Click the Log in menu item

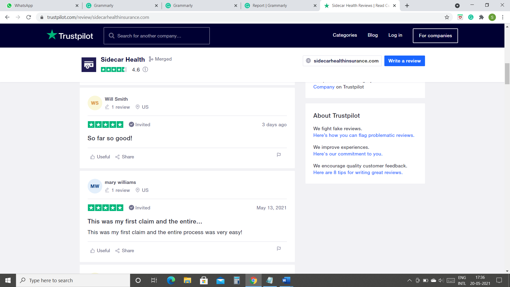[x=395, y=35]
